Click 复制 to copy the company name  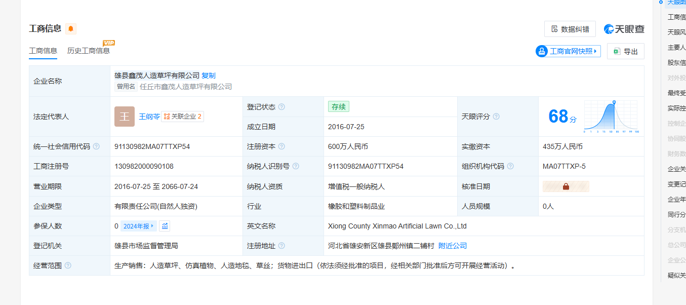pos(209,75)
